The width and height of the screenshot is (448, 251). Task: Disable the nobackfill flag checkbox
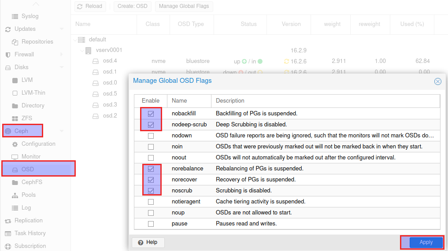click(x=151, y=114)
